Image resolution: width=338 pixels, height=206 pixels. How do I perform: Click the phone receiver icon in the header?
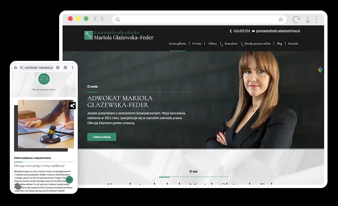[231, 30]
